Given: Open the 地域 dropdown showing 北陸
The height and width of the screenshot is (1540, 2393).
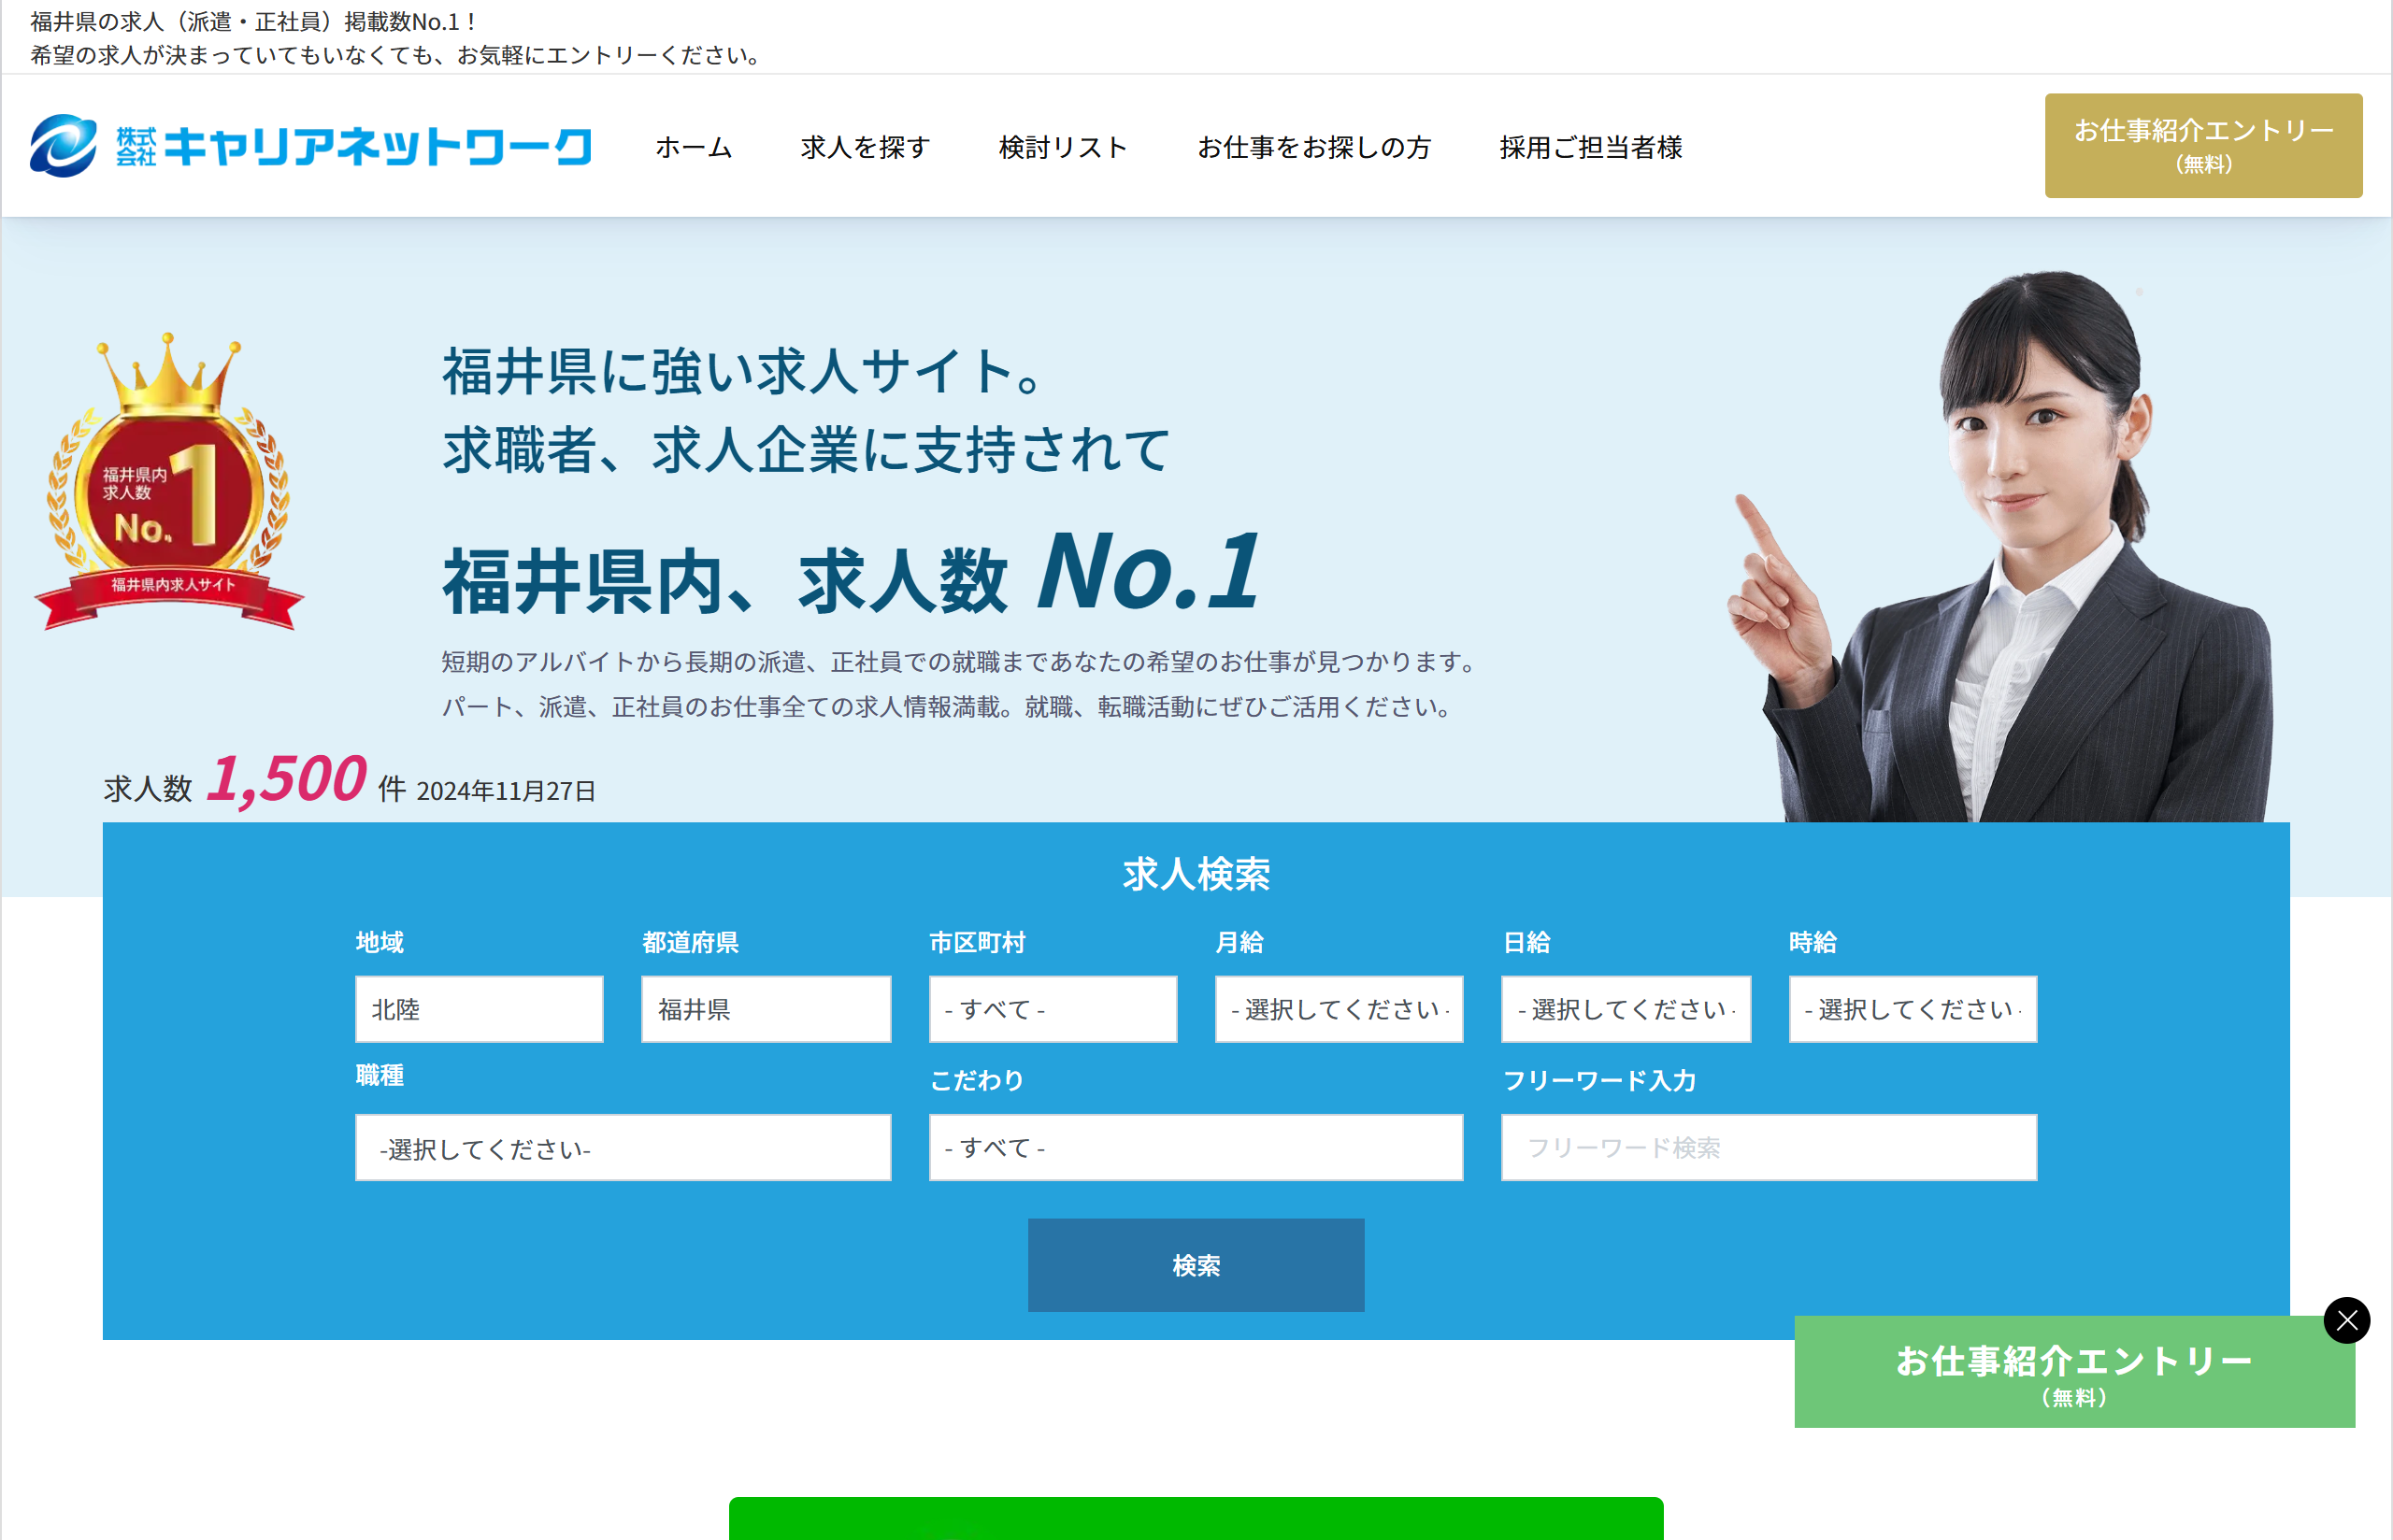Looking at the screenshot, I should point(479,1009).
